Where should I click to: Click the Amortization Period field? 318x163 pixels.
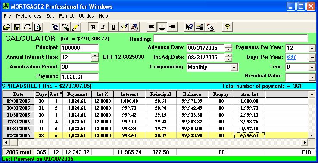tap(79, 67)
